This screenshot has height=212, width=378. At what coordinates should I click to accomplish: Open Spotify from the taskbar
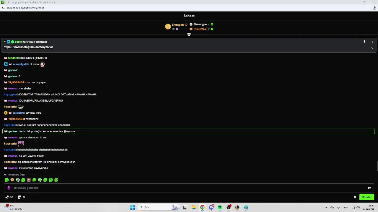click(220, 207)
